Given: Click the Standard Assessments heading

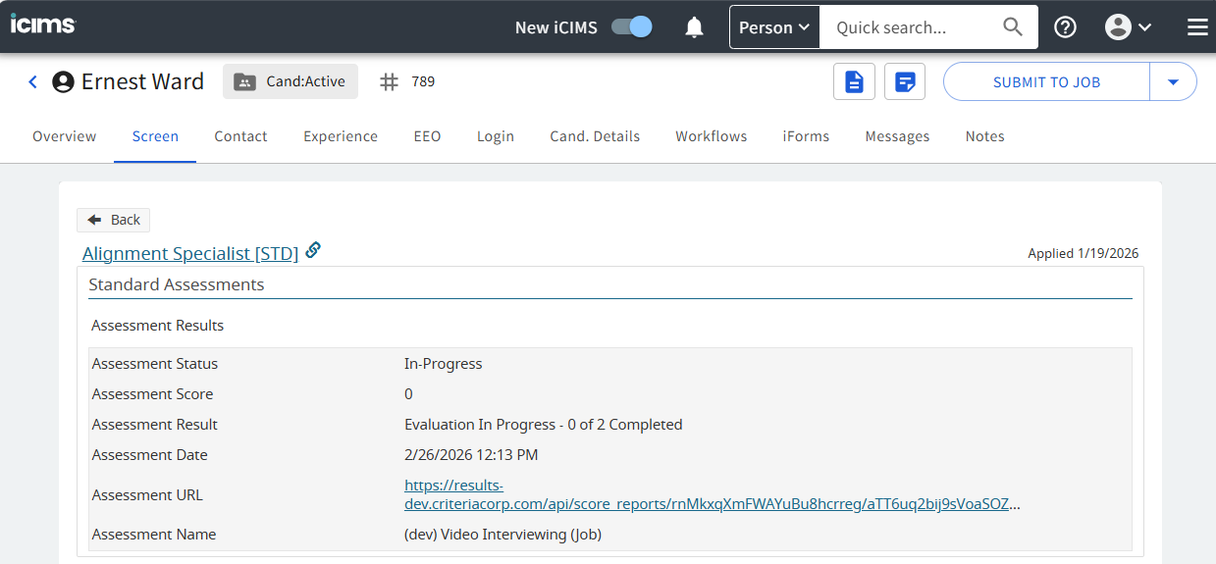Looking at the screenshot, I should 177,284.
